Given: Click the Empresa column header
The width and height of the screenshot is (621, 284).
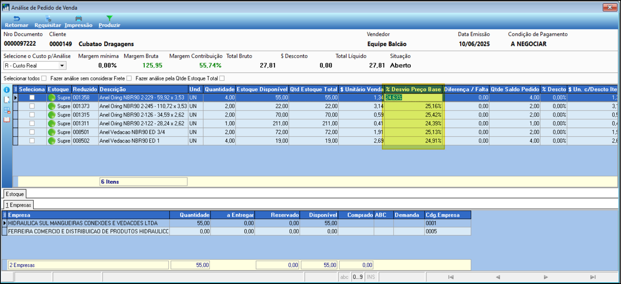Looking at the screenshot, I should click(x=89, y=215).
